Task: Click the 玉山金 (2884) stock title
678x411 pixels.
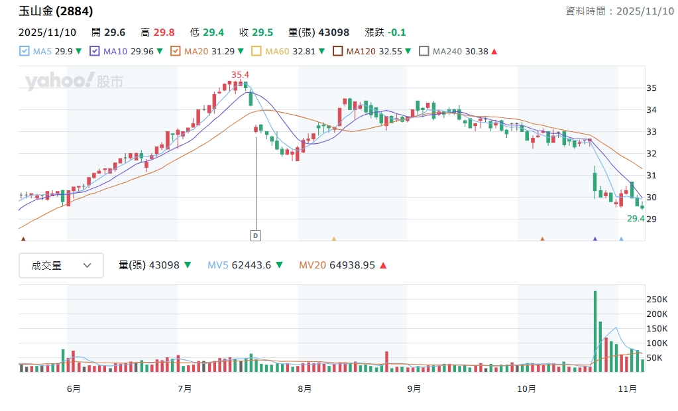Action: click(56, 11)
